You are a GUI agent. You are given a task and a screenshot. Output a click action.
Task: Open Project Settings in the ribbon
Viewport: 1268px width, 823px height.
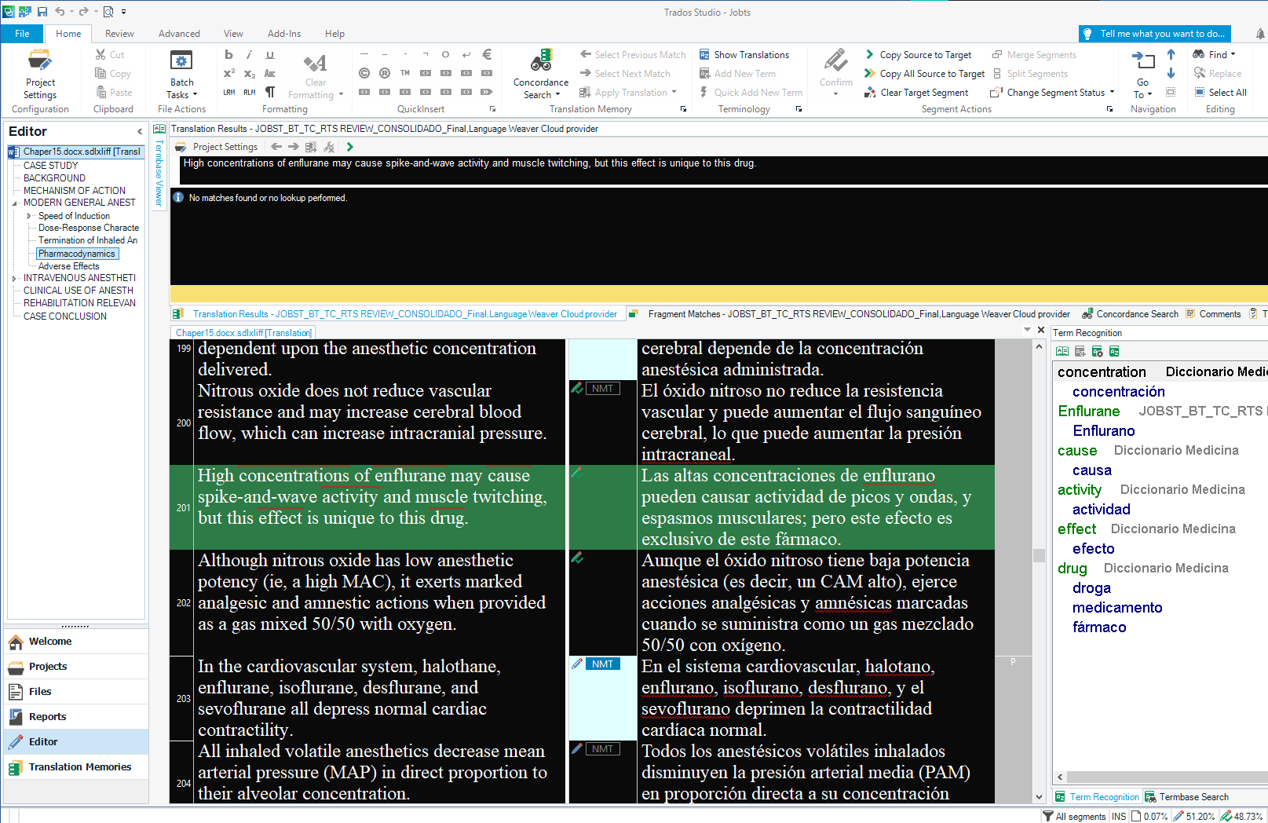tap(40, 75)
